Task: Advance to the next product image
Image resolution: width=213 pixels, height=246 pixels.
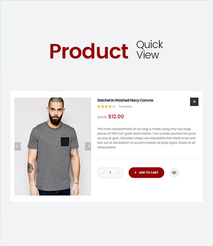Action: [88, 146]
